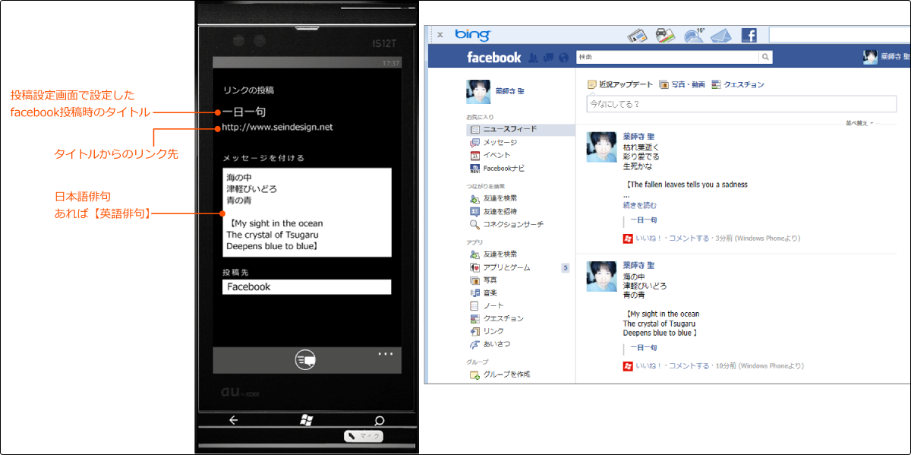Click the bing logo in toolbar
The height and width of the screenshot is (455, 911).
point(473,35)
